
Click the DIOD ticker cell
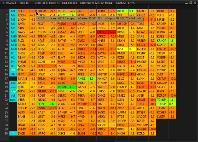[162, 11]
